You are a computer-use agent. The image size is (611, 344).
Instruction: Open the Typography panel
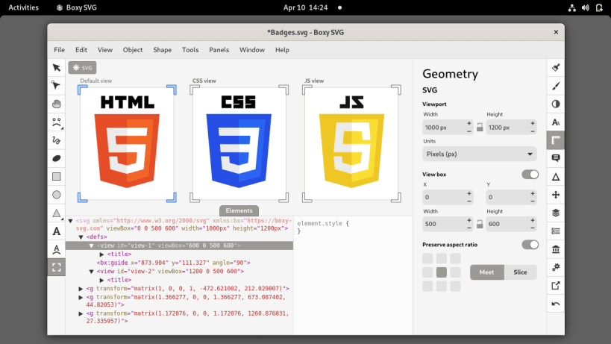click(556, 122)
